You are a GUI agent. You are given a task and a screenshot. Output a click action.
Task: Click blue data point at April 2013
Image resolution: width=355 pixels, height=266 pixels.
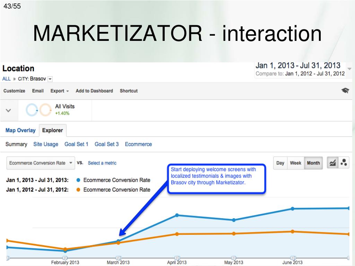click(177, 215)
